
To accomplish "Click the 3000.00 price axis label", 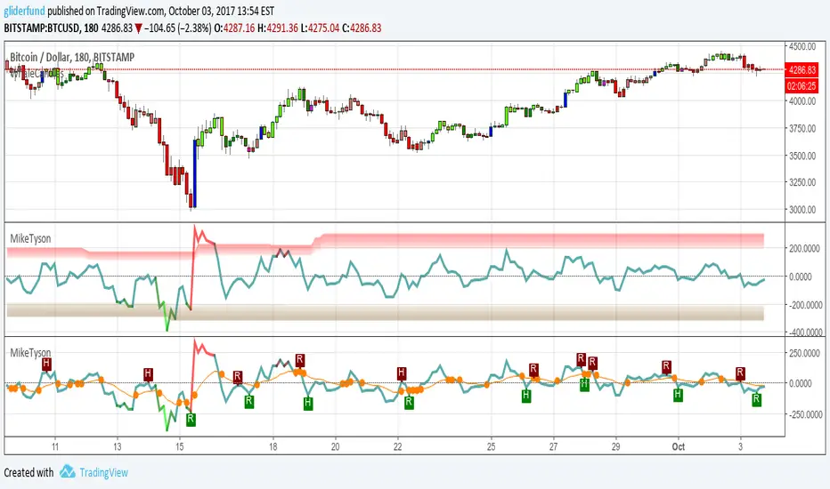I will (x=802, y=209).
